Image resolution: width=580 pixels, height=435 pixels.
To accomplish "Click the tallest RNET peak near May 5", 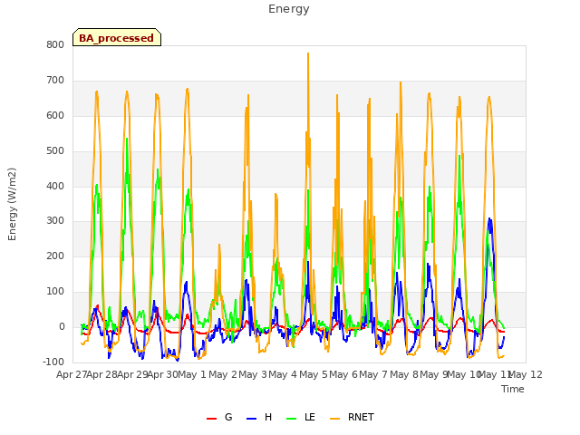I will 308,54.
